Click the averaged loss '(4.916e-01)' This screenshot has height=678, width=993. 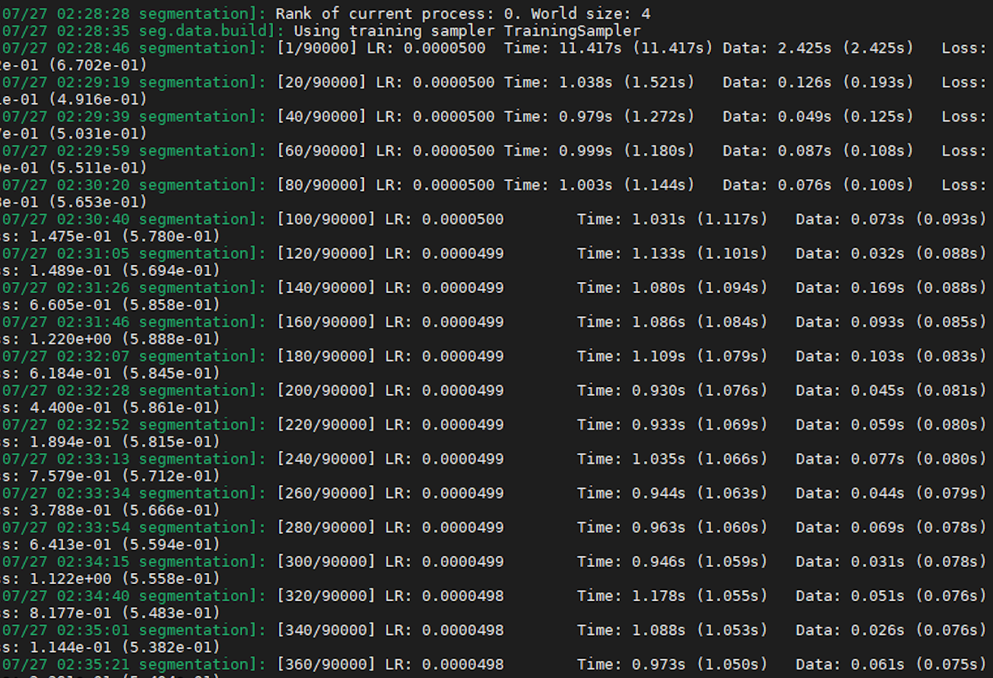[x=98, y=100]
